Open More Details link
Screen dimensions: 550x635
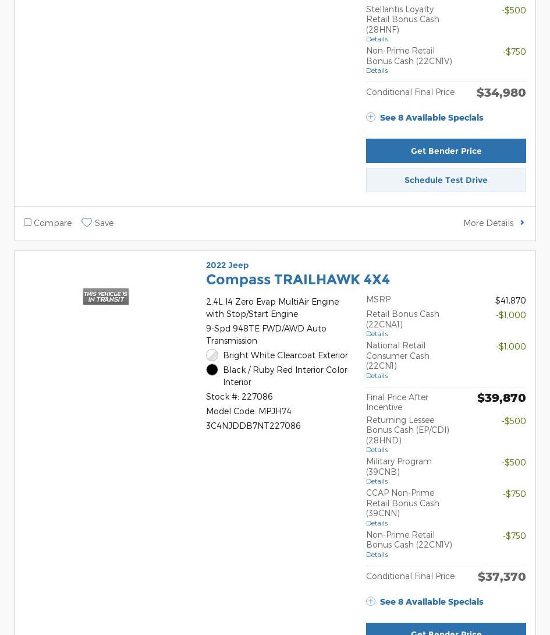click(x=488, y=223)
